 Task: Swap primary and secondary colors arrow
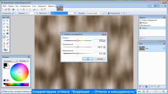pyautogui.click(x=8, y=64)
